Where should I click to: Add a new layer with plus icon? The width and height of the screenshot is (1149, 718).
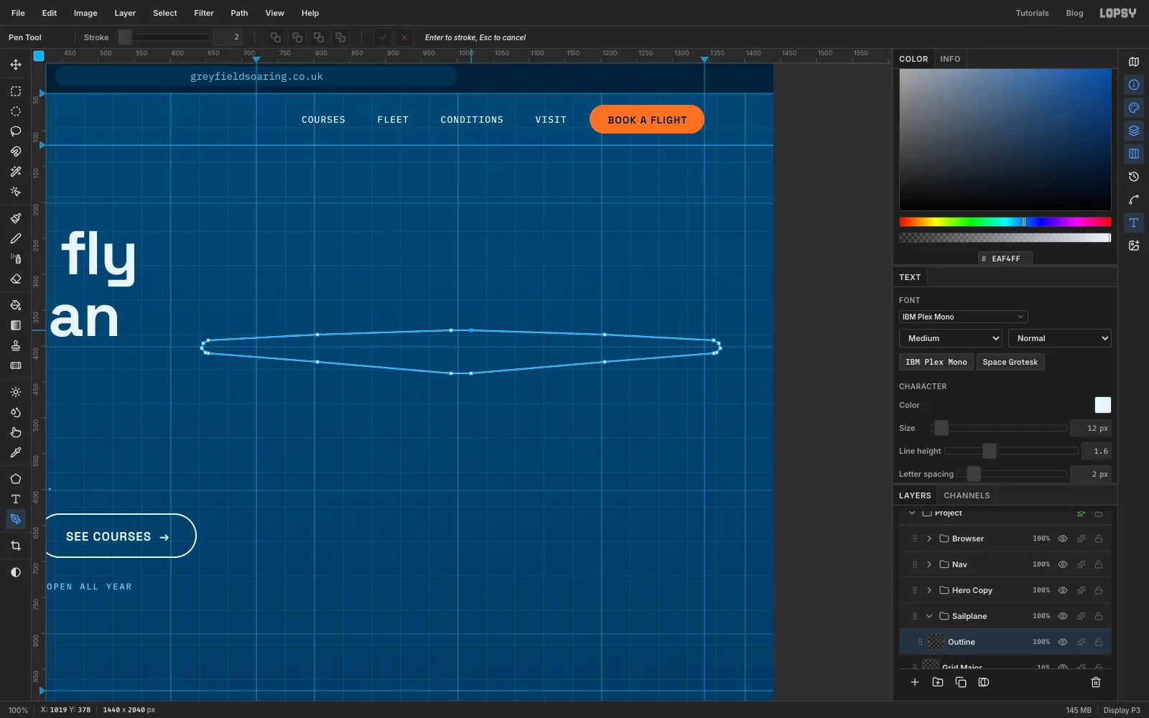(915, 682)
